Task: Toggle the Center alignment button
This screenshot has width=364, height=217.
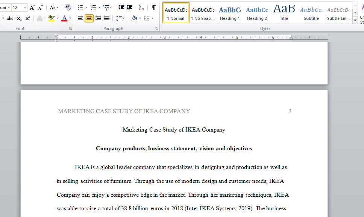Action: pyautogui.click(x=89, y=18)
